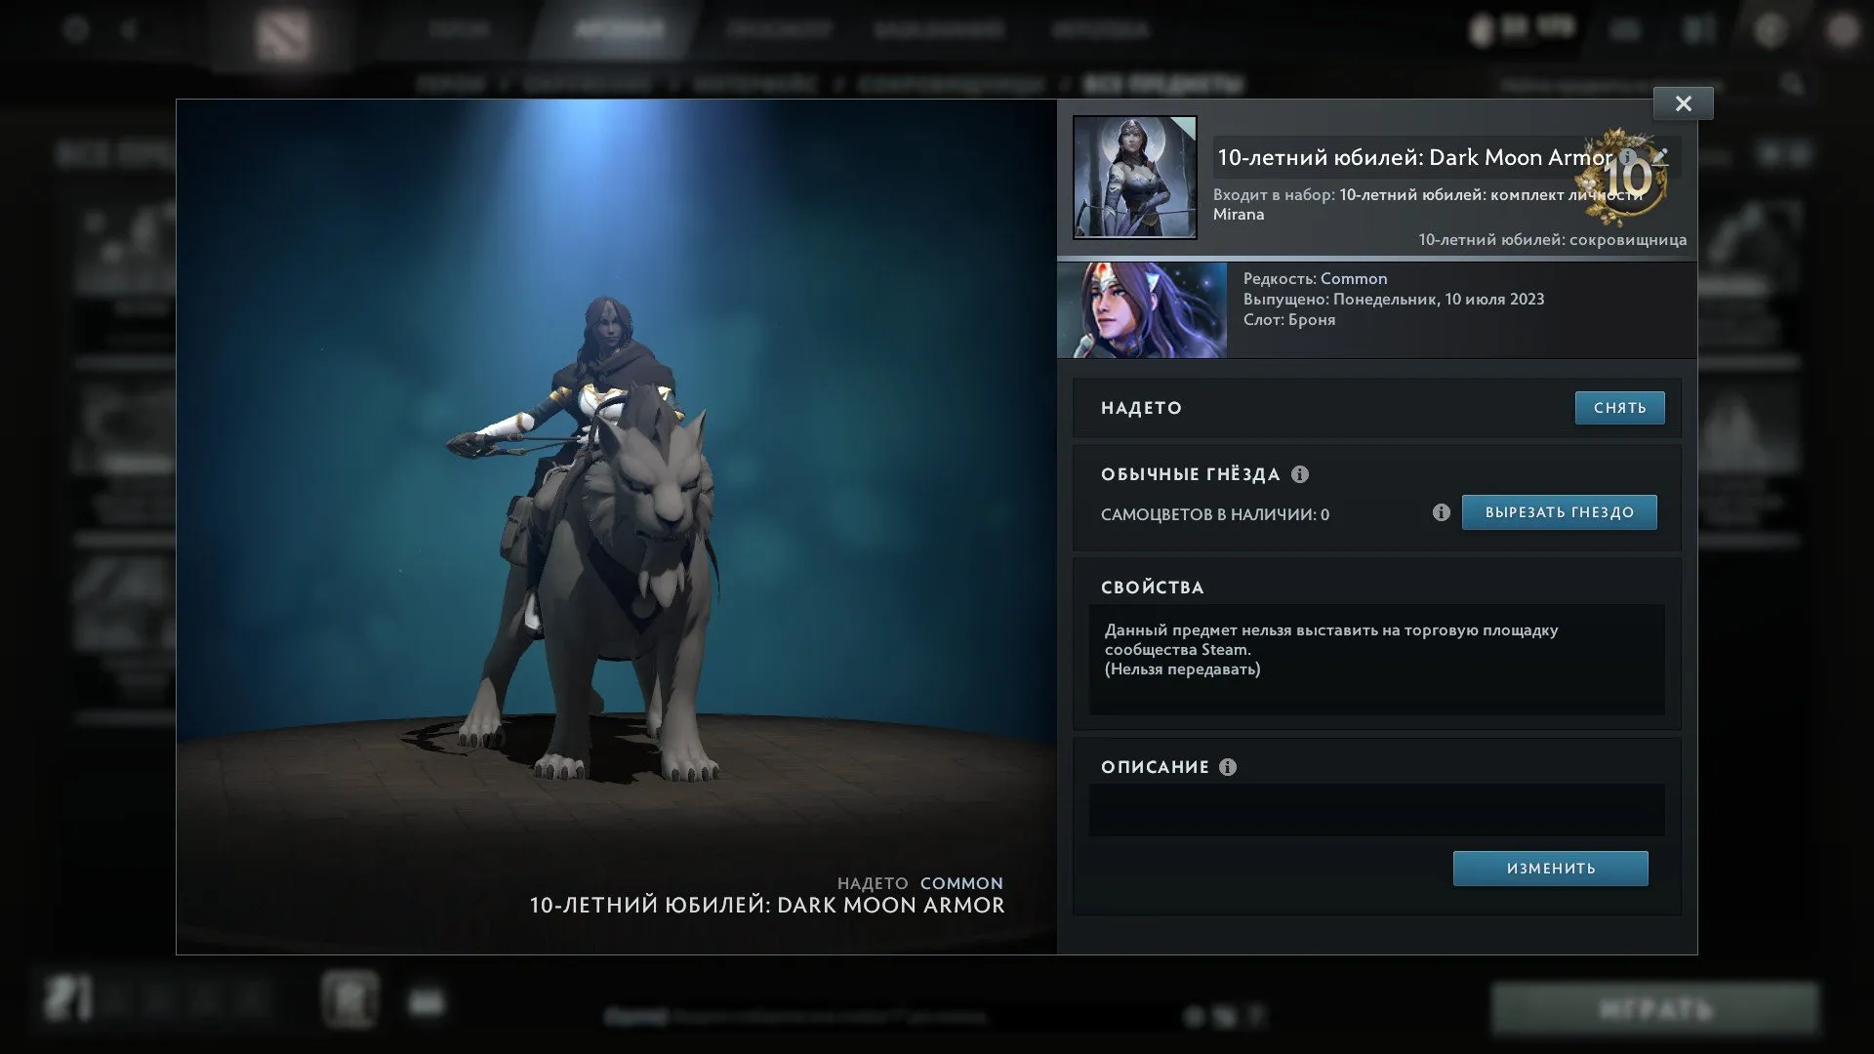
Task: Open the Mirana persona set link
Action: [x=1428, y=204]
